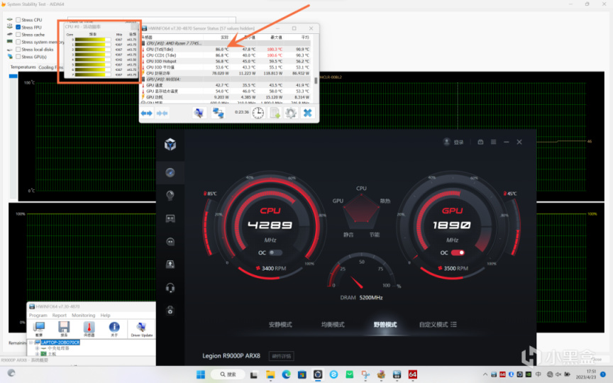
Task: Enable the Stress CPU checkbox
Action: [x=18, y=20]
